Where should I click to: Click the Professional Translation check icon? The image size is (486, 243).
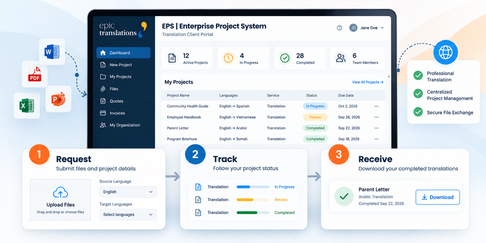418,75
